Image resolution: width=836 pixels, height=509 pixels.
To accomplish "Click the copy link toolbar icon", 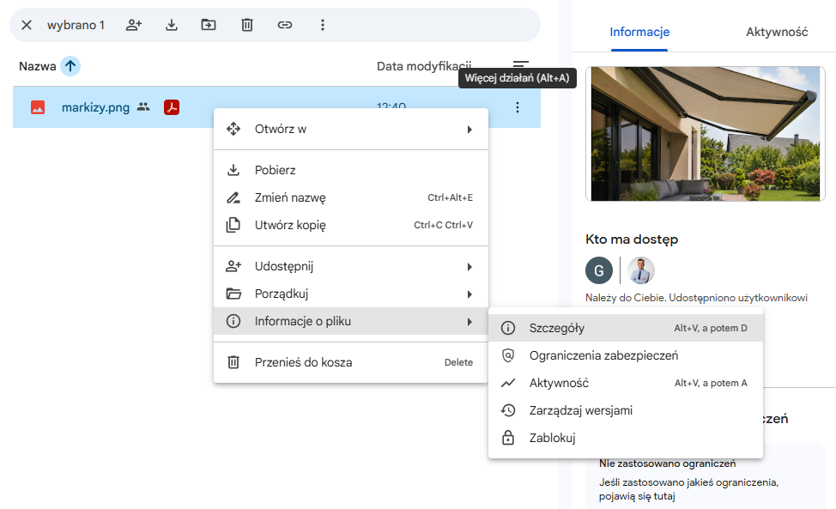I will pos(285,25).
